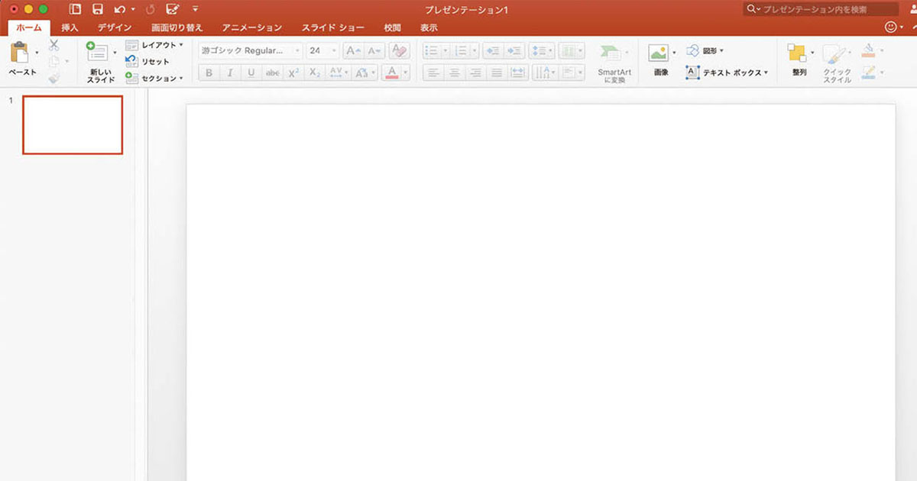Toggle align text right
This screenshot has height=481, width=917.
pos(475,73)
